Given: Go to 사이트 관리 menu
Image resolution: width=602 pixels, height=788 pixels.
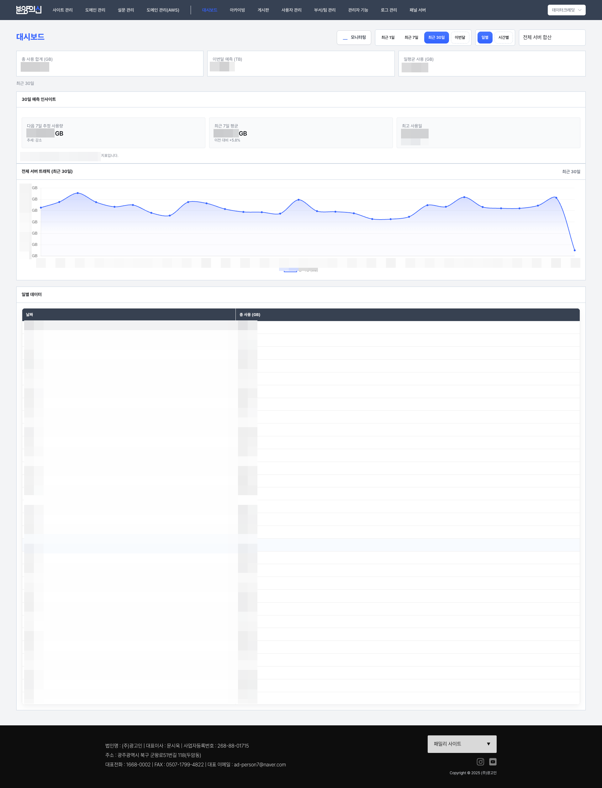Looking at the screenshot, I should pos(62,10).
